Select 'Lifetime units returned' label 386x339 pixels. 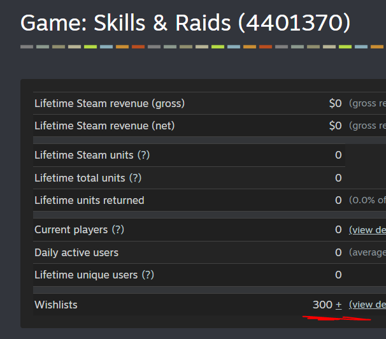point(89,200)
